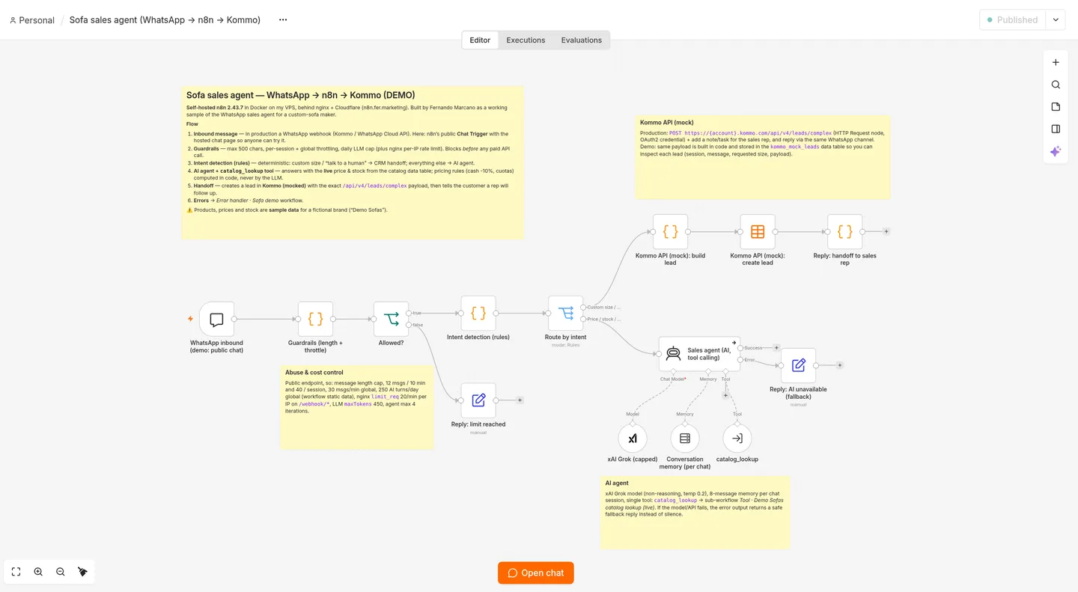Open the canvas search icon
The width and height of the screenshot is (1078, 592).
[1056, 85]
